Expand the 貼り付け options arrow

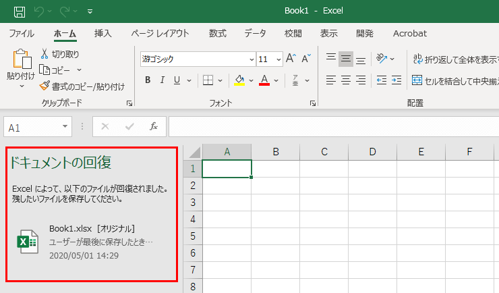point(22,86)
